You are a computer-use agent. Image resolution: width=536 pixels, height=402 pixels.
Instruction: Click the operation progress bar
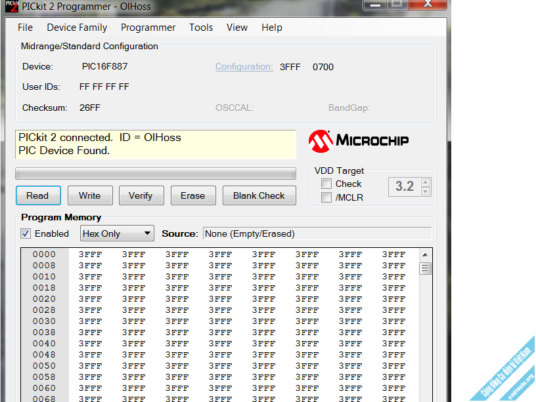156,173
